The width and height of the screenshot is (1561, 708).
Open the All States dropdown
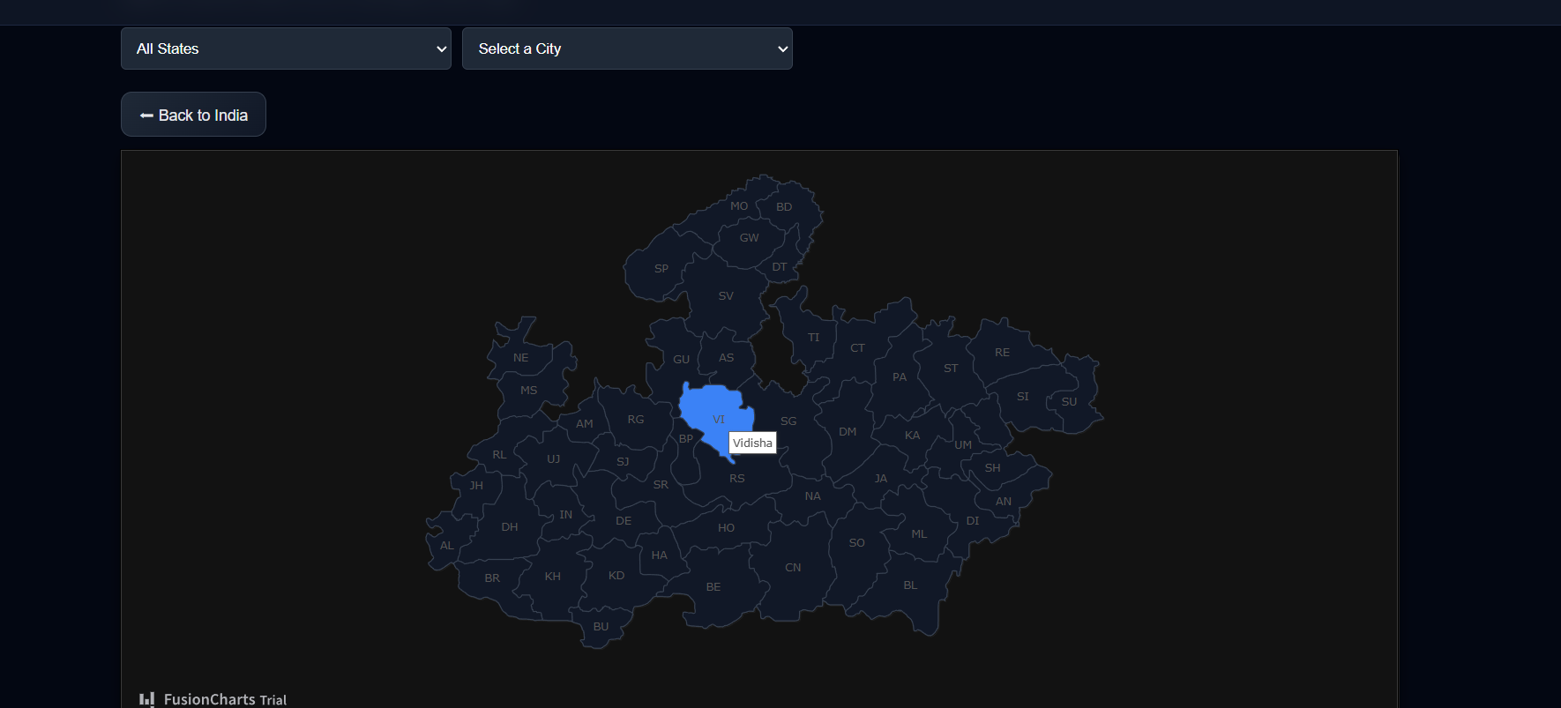(x=286, y=48)
